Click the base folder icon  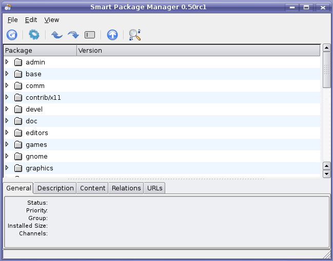pos(18,74)
